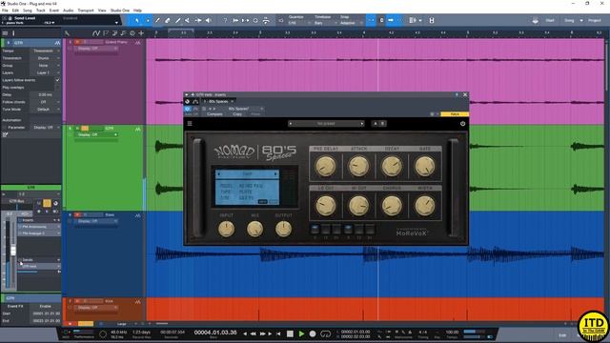Click the green Play button

(x=301, y=333)
